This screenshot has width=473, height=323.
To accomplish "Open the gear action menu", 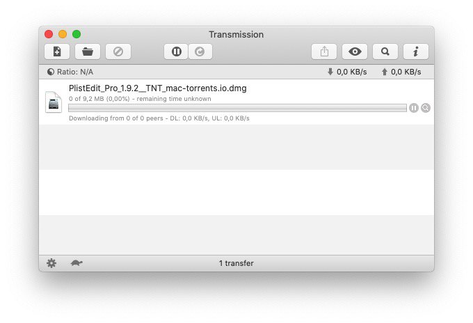I will click(x=51, y=263).
